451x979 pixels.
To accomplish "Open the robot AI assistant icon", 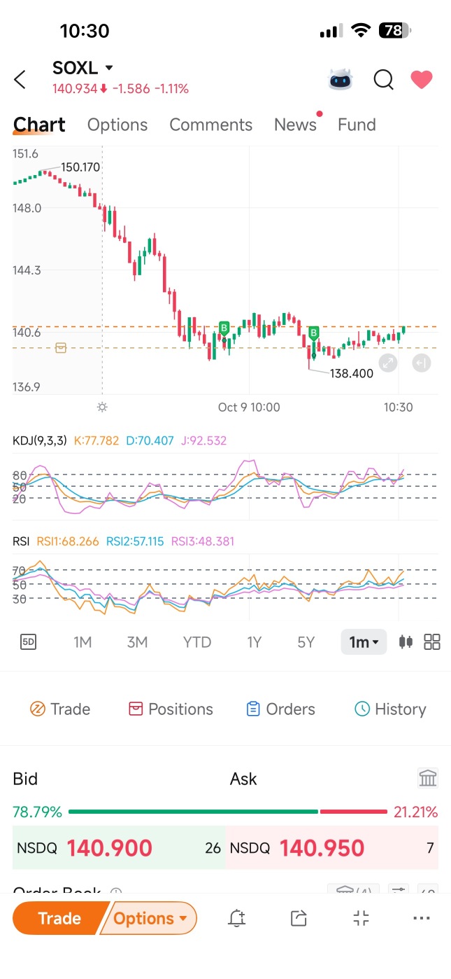I will pyautogui.click(x=341, y=80).
